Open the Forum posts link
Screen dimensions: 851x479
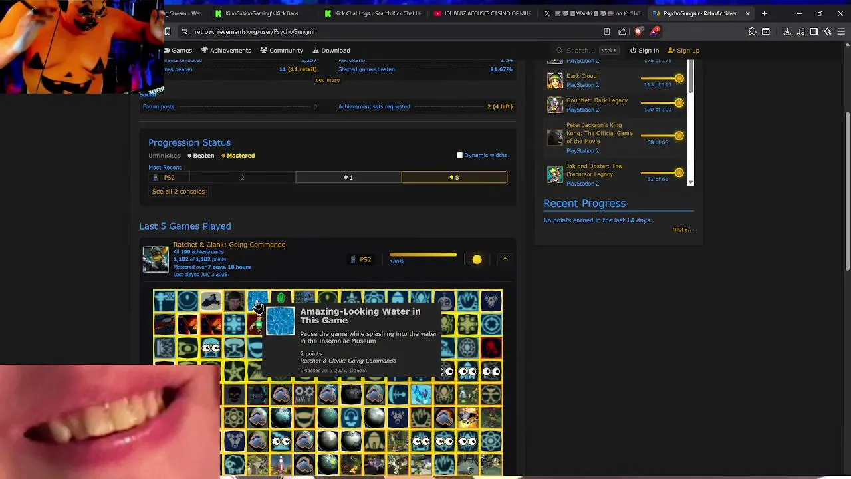click(158, 106)
